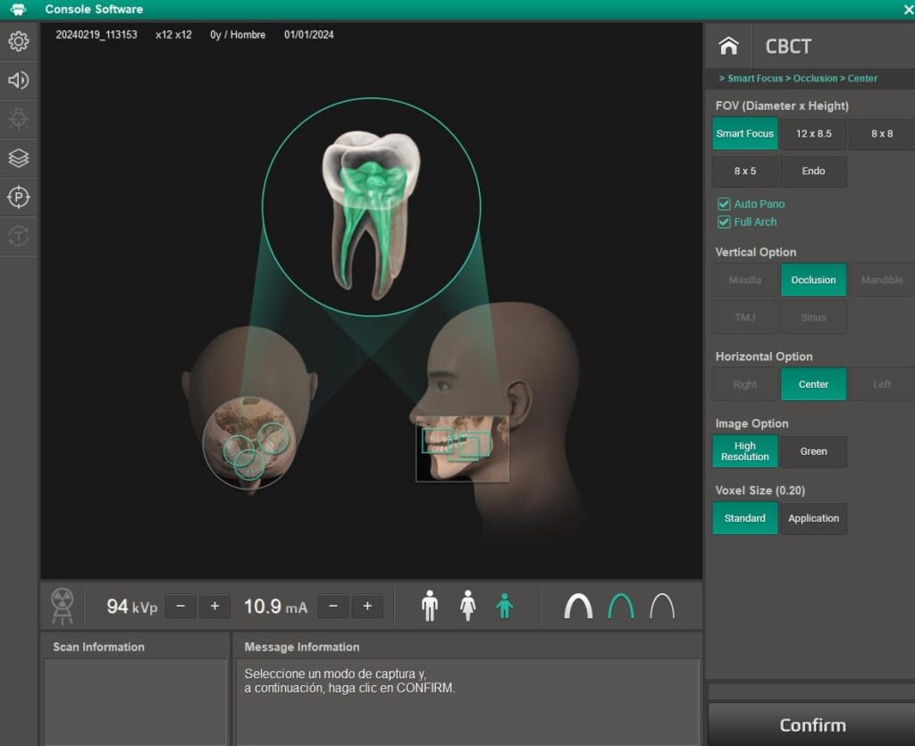Select the Application voxel size button
This screenshot has height=746, width=915.
[x=813, y=518]
